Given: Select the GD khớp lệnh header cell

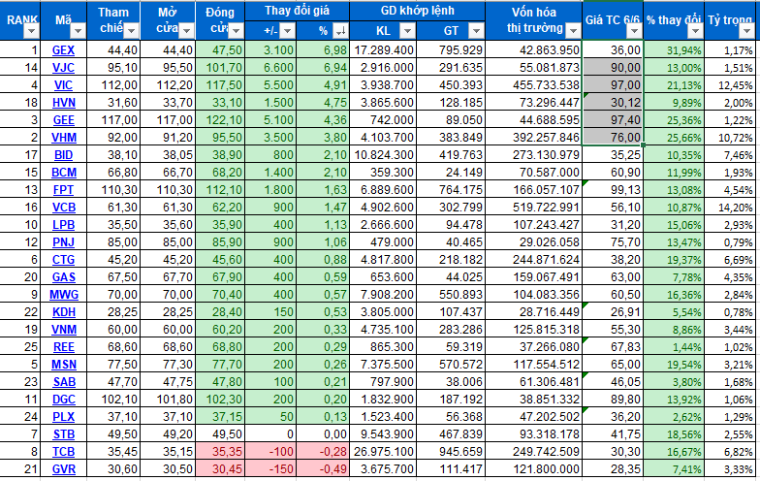Looking at the screenshot, I should [417, 11].
